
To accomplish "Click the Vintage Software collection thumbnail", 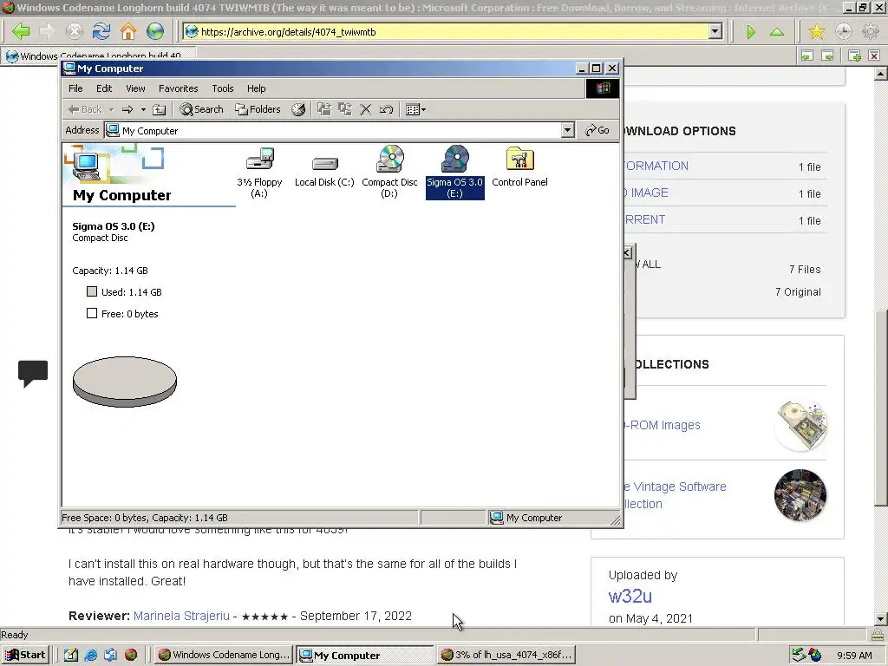I will tap(800, 495).
